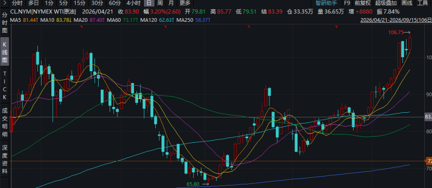The width and height of the screenshot is (432, 188).
Task: Click the white 83 price tag on axis
Action: [428, 117]
